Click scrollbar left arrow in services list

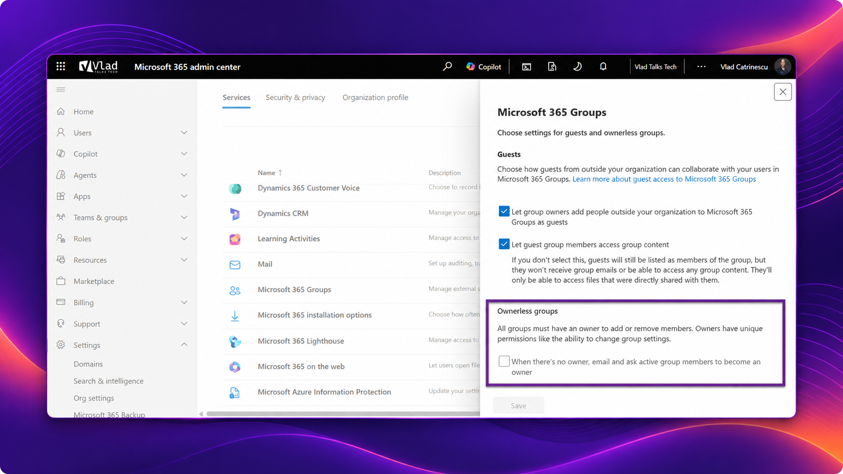tap(201, 414)
